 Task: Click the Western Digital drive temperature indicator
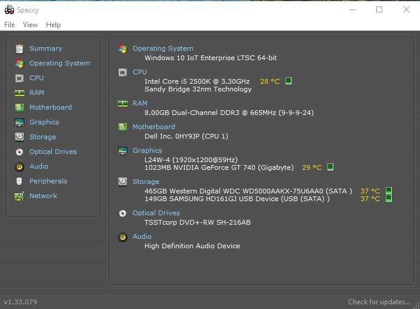(x=389, y=190)
